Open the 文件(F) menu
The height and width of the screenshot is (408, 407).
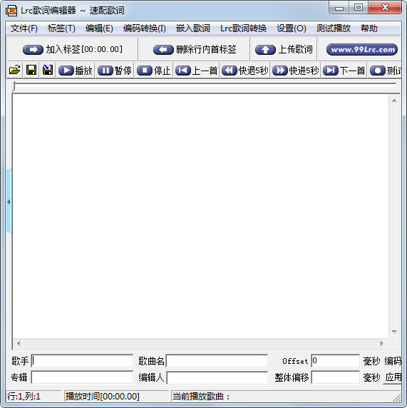point(24,28)
